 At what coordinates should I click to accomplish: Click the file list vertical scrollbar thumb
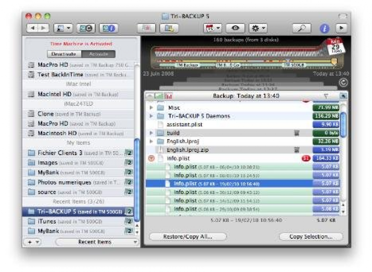pos(343,125)
